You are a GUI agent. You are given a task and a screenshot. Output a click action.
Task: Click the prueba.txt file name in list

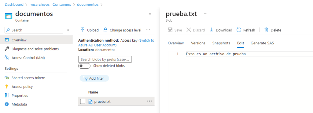(x=102, y=101)
